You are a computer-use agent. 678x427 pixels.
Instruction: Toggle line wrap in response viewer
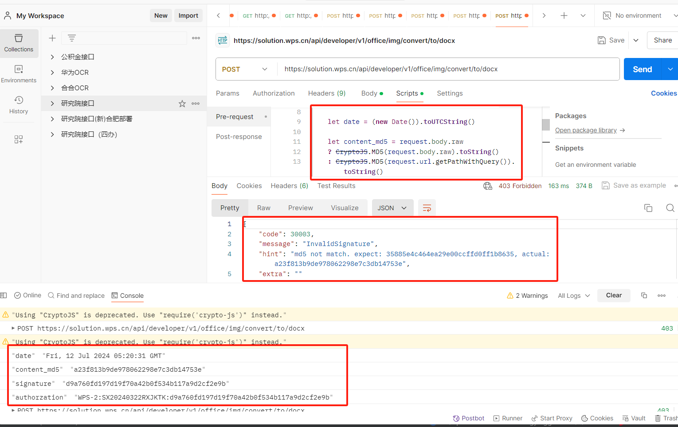click(427, 208)
